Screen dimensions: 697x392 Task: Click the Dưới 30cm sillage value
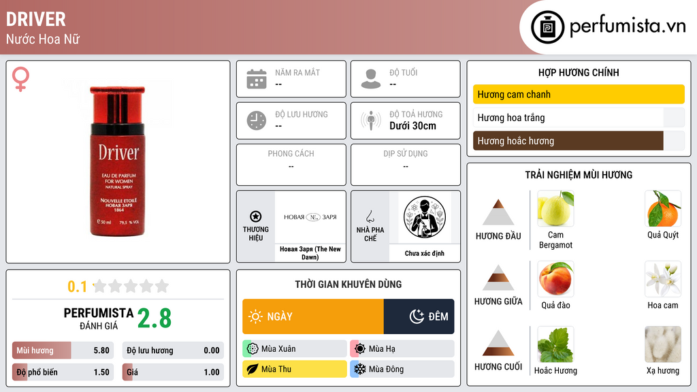[413, 126]
